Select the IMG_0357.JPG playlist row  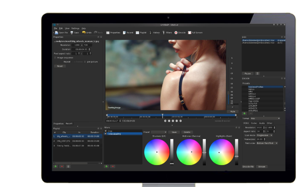tap(77, 141)
